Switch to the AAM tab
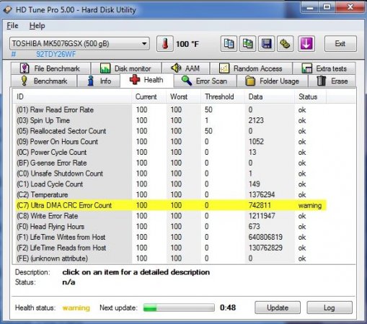Viewport: 367px width, 324px height. (185, 68)
